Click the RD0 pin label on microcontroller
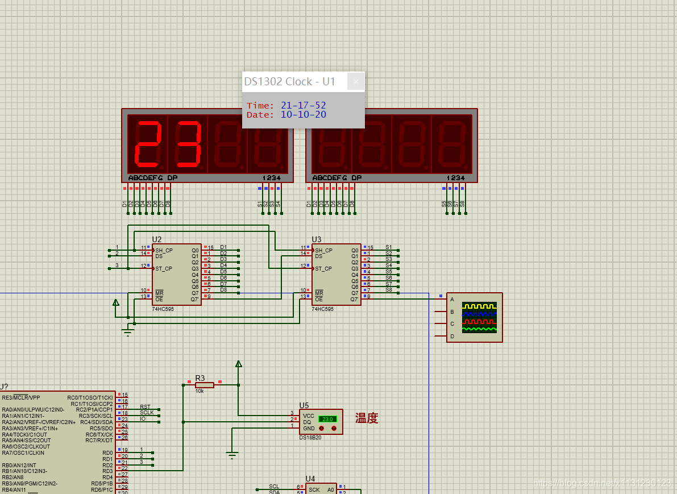Viewport: 677px width, 494px height. click(x=107, y=453)
